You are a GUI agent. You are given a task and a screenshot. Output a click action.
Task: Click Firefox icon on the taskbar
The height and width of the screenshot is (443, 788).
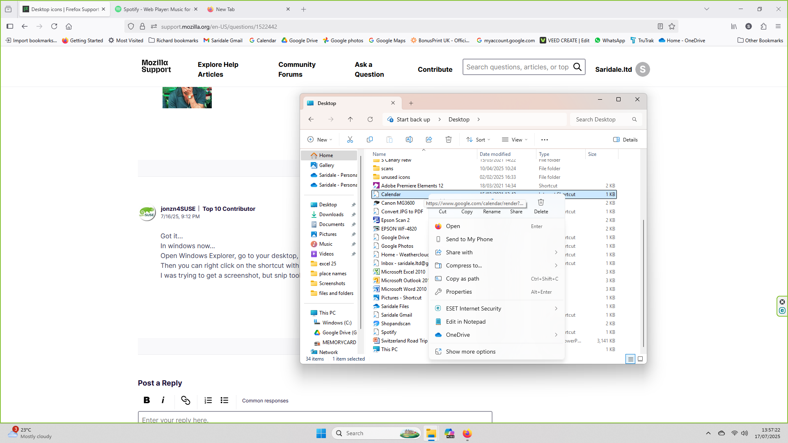[x=467, y=433]
